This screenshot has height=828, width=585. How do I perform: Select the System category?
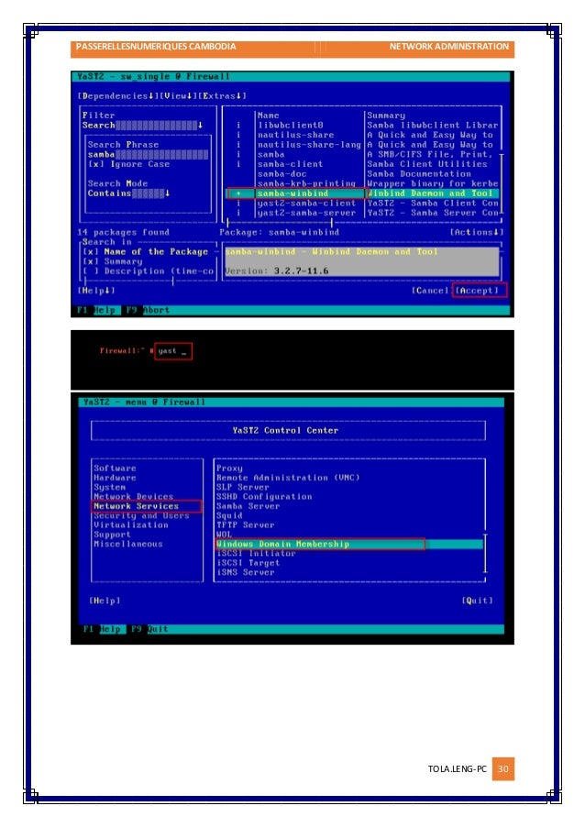click(x=110, y=487)
